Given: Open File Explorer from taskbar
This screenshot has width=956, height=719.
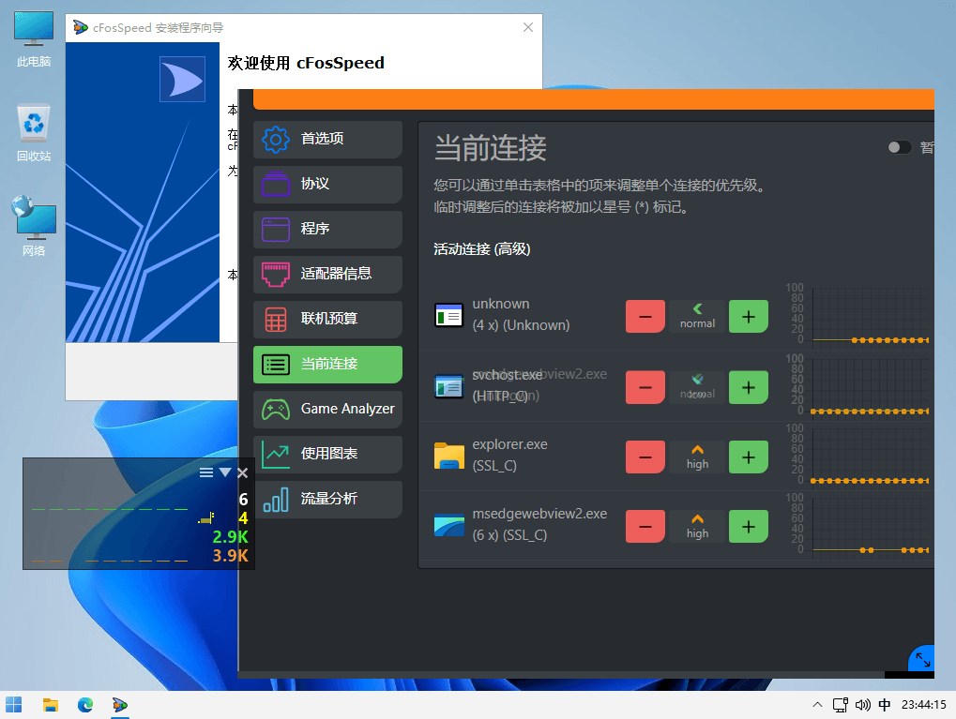Looking at the screenshot, I should coord(50,705).
